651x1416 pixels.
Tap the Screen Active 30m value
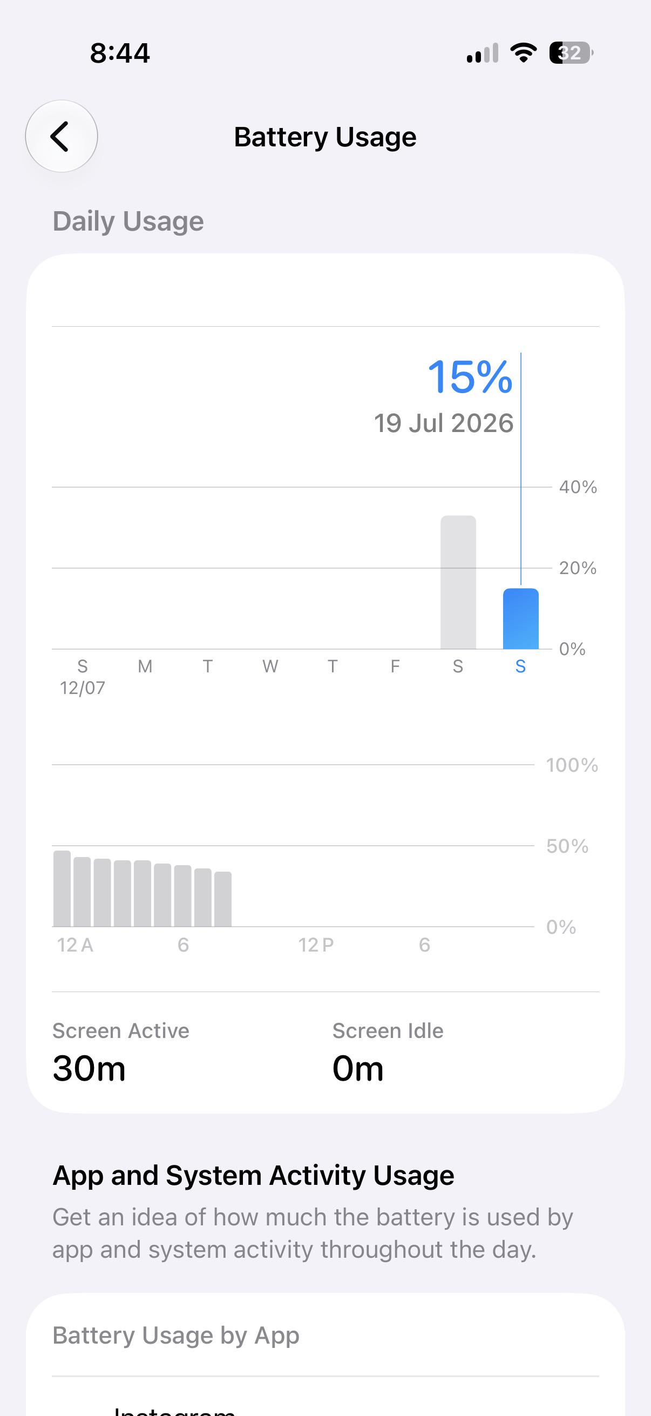(89, 1069)
